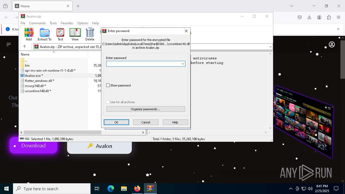This screenshot has width=345, height=194.
Task: Click the Avalon key button on webpage
Action: (x=99, y=146)
